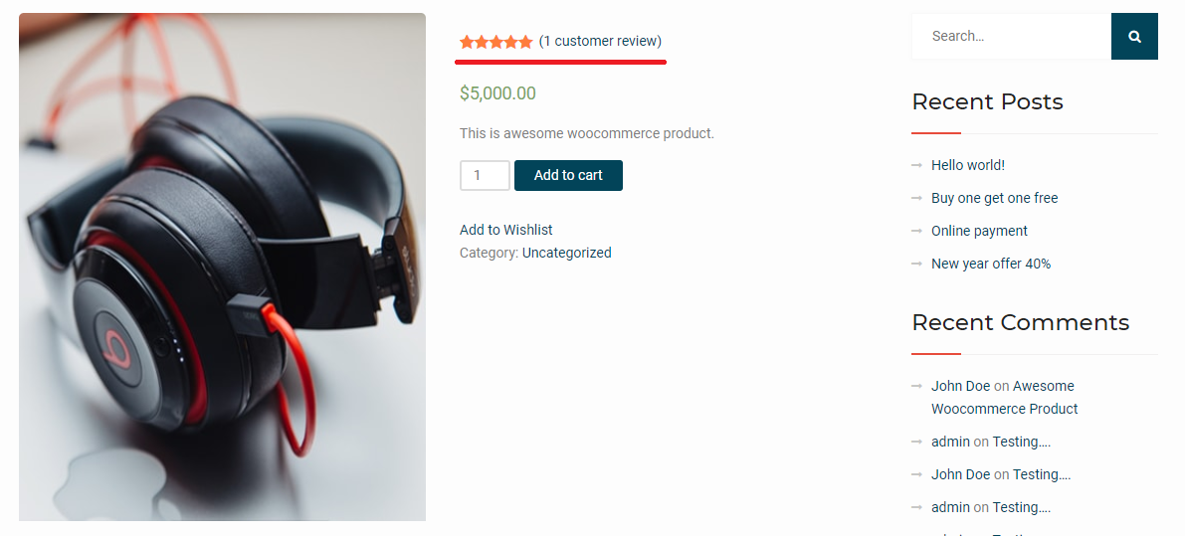Click the five-star rating icons
1185x536 pixels.
coord(496,42)
